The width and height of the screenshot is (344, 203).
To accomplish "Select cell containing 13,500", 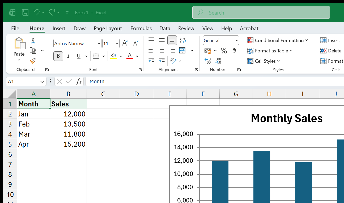I will coord(68,124).
